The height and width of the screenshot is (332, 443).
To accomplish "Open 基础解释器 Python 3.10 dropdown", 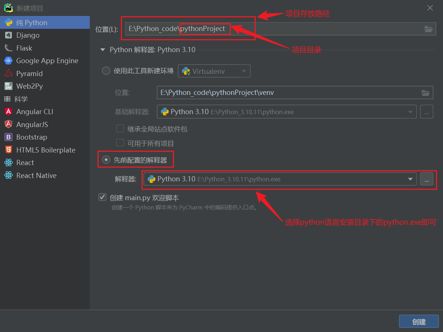I will 286,112.
